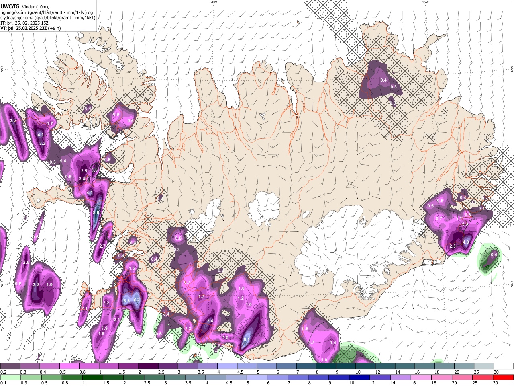Screen dimensions: 514x386
Task: Click lower legend swatch between 10 and 12
Action: [x=359, y=377]
